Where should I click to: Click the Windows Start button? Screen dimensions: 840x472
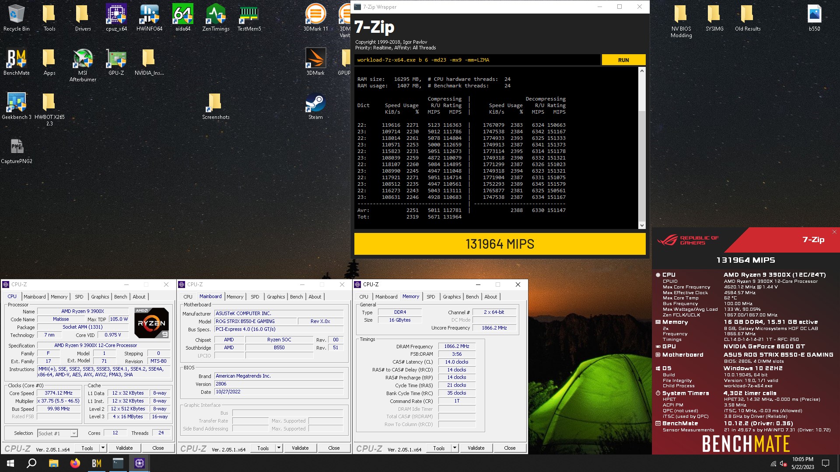[10, 463]
